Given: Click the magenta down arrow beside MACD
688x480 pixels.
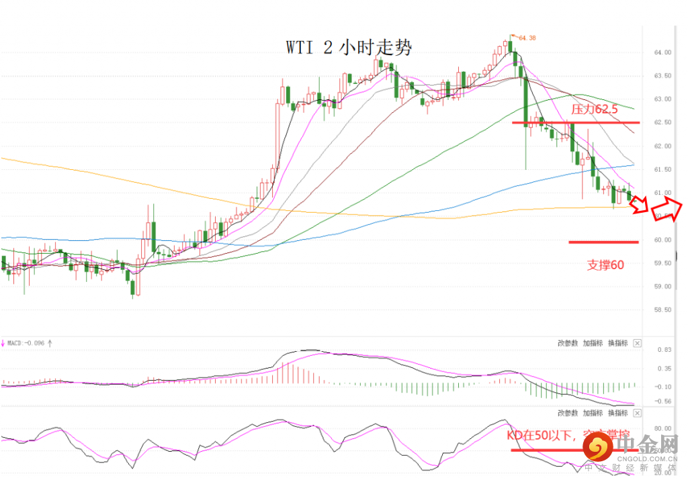Looking at the screenshot, I should pyautogui.click(x=3, y=343).
